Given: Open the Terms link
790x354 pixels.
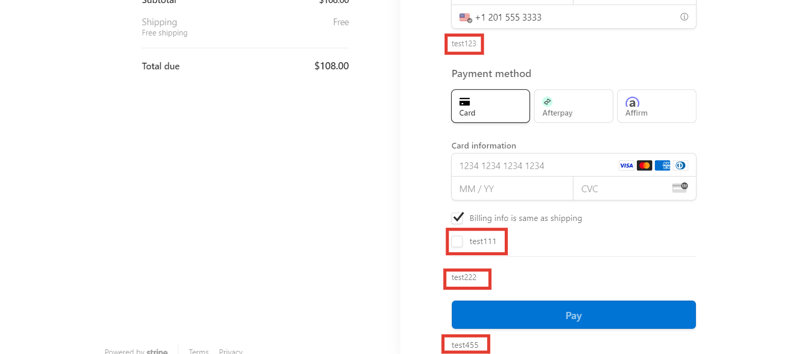Looking at the screenshot, I should [198, 351].
